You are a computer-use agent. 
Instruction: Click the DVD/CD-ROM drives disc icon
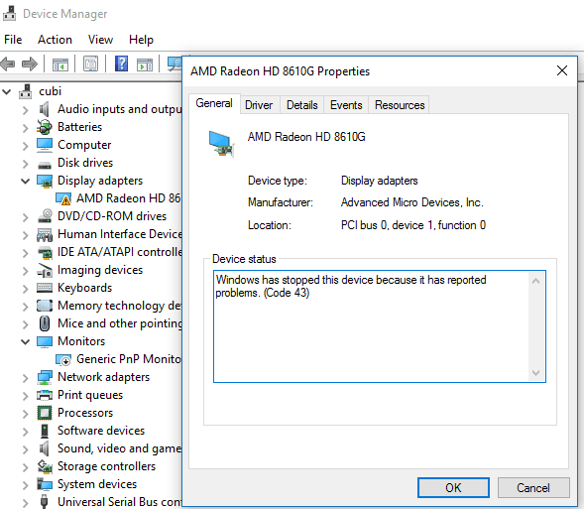(45, 215)
